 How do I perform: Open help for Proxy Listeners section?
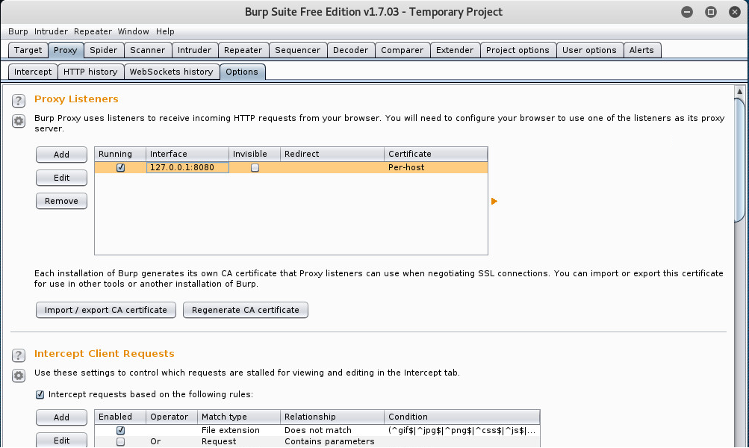coord(18,101)
